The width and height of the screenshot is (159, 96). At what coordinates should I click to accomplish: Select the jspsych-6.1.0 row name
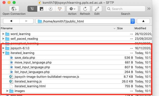coord(20,48)
